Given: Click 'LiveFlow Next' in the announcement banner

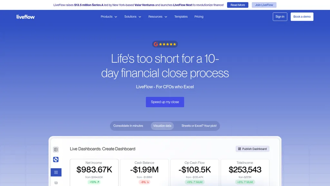Looking at the screenshot, I should [x=183, y=5].
